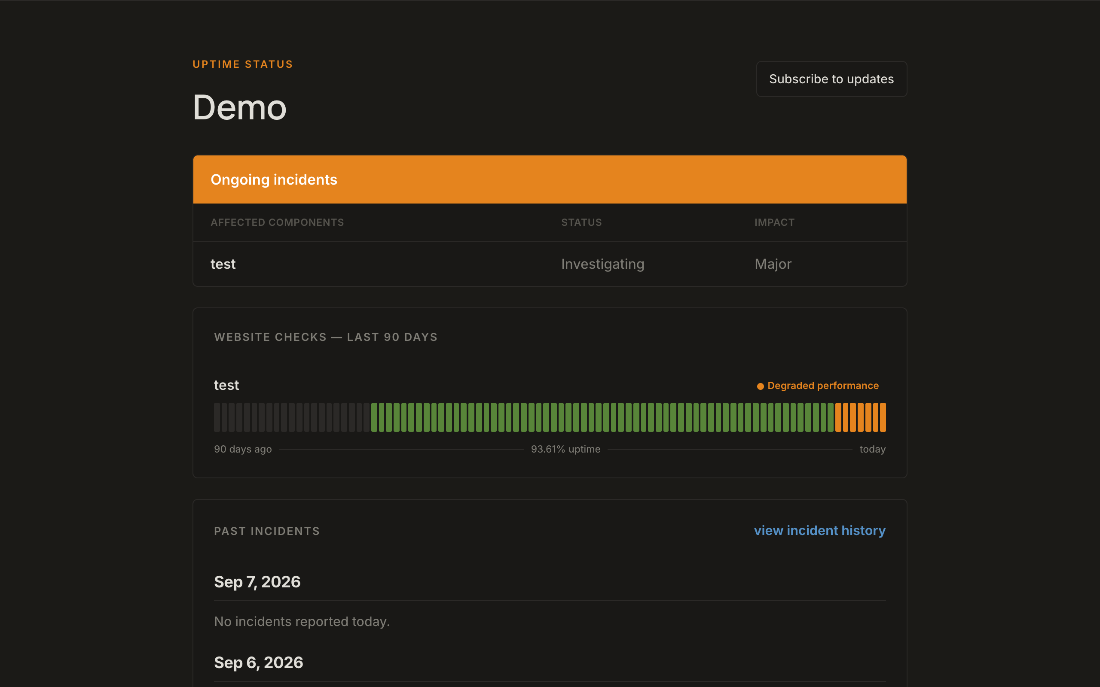Click the AFFECTED COMPONENTS column header
This screenshot has width=1100, height=687.
click(x=277, y=222)
